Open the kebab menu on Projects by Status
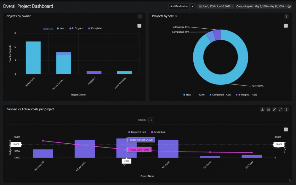Image resolution: width=296 pixels, height=185 pixels. (286, 16)
